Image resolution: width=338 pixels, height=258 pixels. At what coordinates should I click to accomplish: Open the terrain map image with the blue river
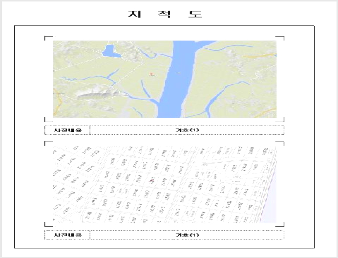[x=165, y=79]
